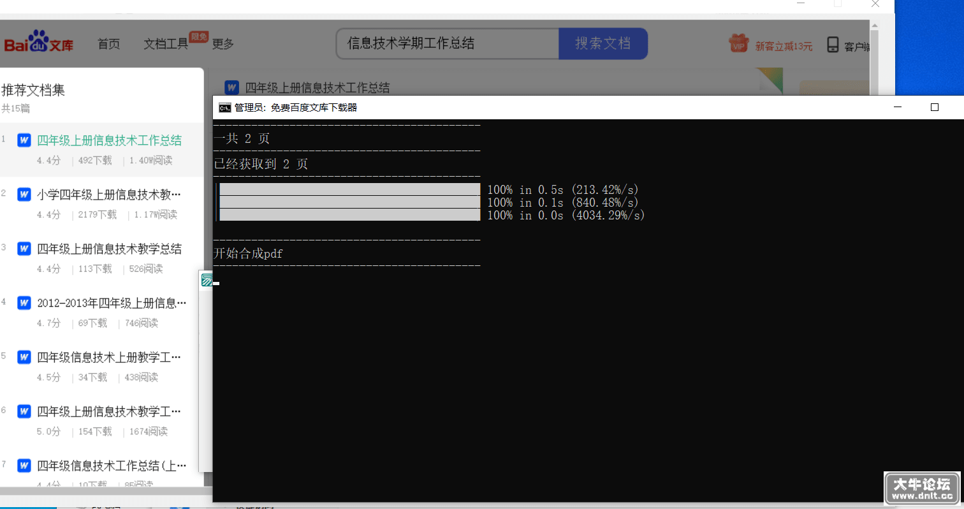The height and width of the screenshot is (509, 964).
Task: Open document 四年级信息技术工作总结(上…
Action: point(112,466)
